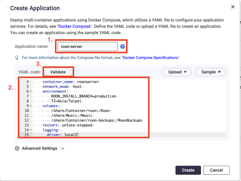Click the roon-backups:/RoonBackups volume line
The image size is (241, 181).
[x=97, y=120]
